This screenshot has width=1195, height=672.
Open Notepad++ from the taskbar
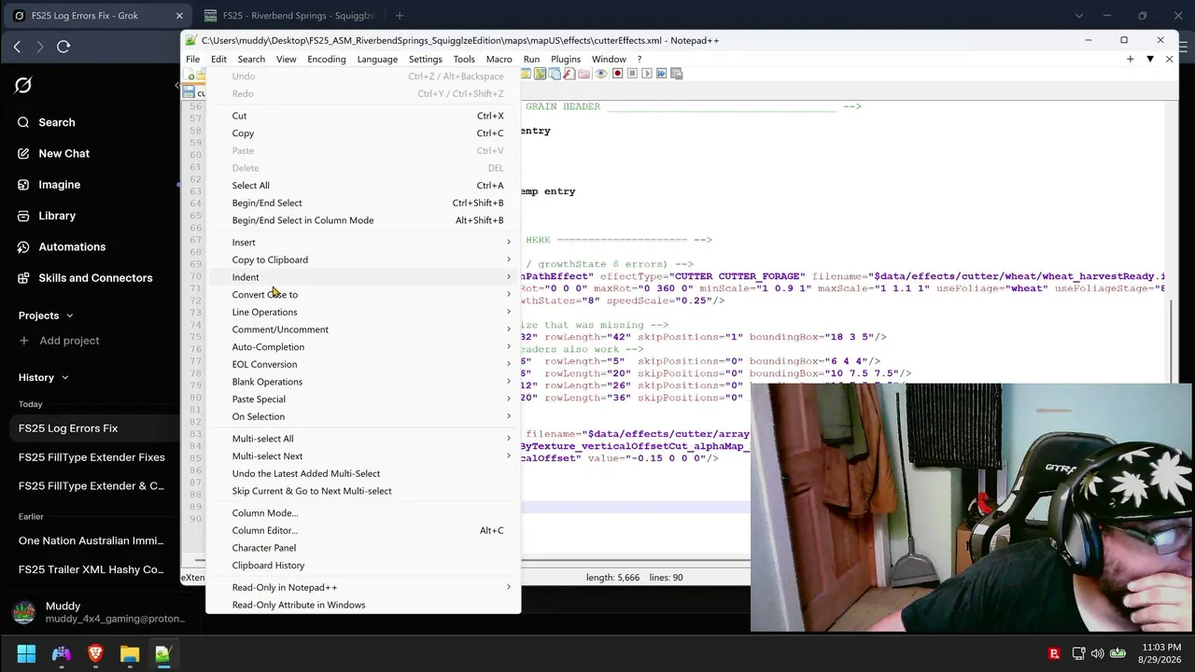[x=163, y=653]
